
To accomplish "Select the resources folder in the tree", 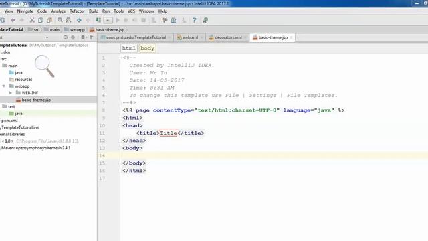I will click(21, 80).
